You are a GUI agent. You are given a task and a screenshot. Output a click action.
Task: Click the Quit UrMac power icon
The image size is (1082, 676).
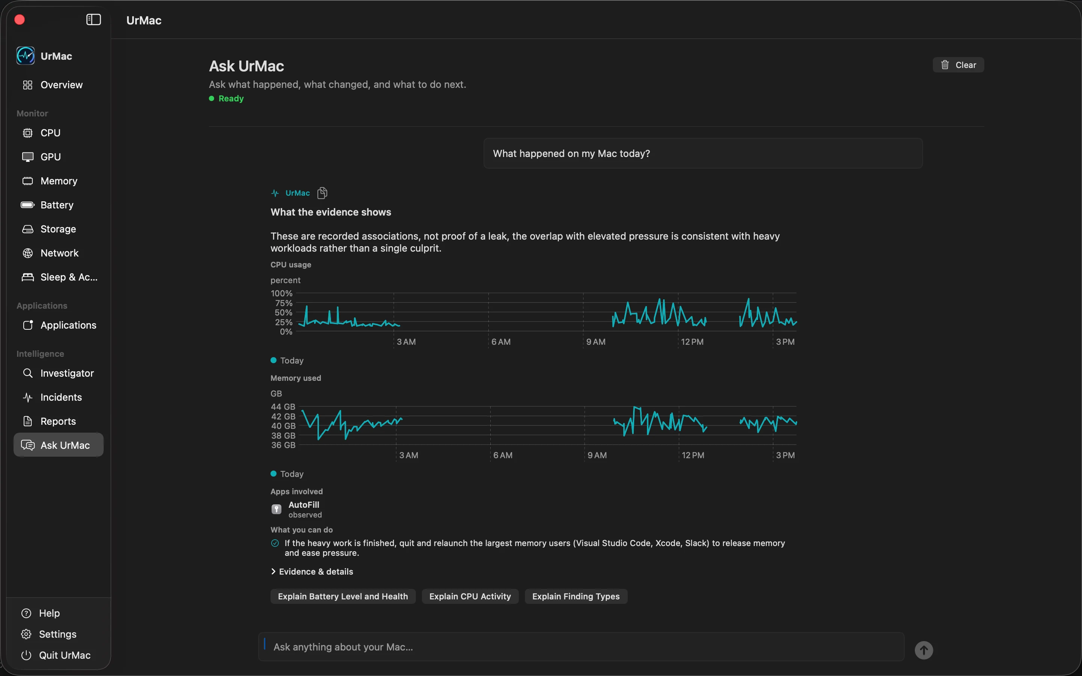click(26, 655)
